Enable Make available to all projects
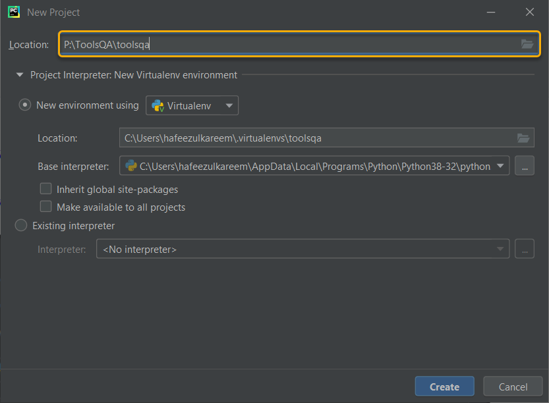The image size is (549, 403). [x=45, y=207]
